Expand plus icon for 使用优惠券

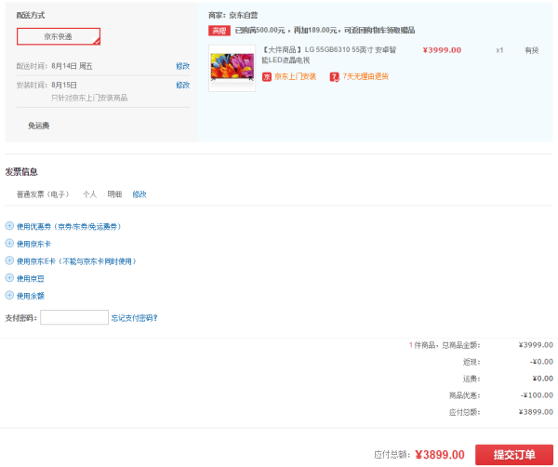pos(9,226)
